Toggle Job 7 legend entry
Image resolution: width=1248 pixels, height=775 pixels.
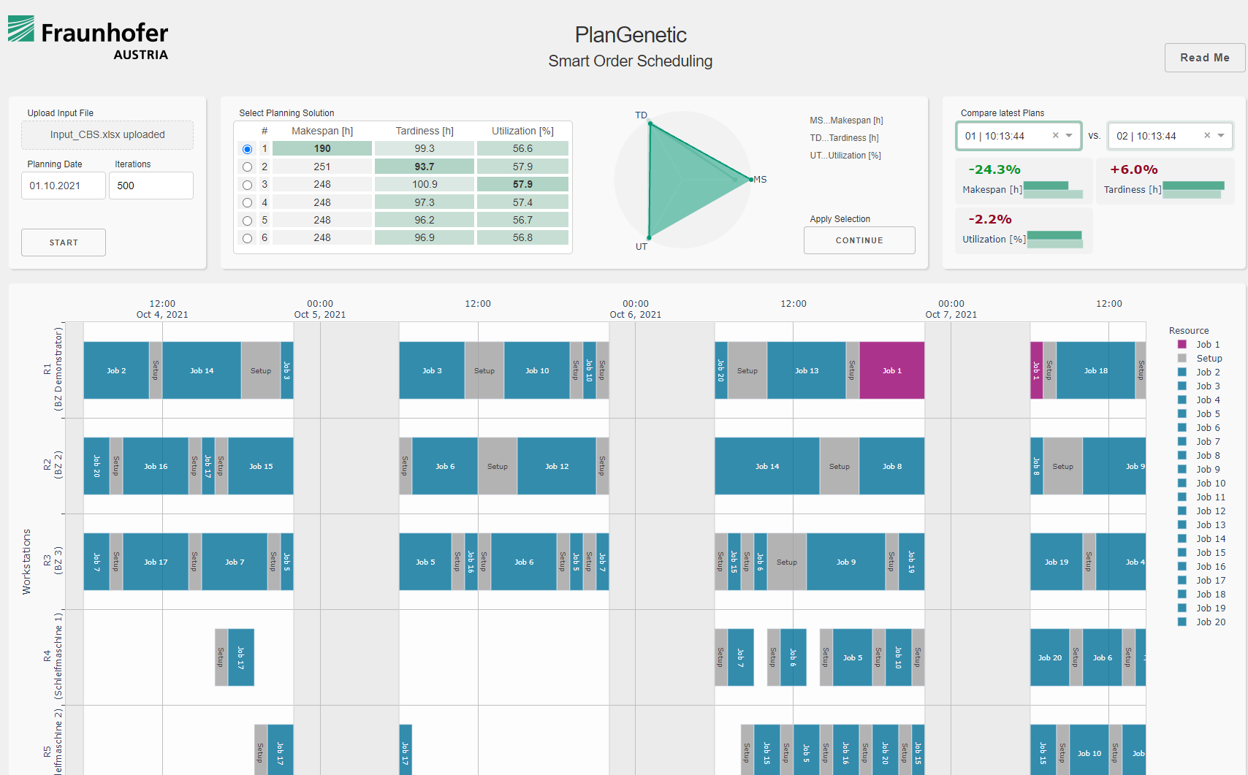1199,442
